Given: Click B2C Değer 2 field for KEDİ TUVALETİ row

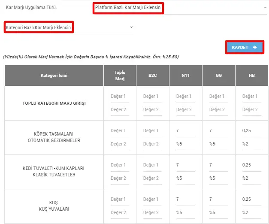Looking at the screenshot, I should (152, 179).
